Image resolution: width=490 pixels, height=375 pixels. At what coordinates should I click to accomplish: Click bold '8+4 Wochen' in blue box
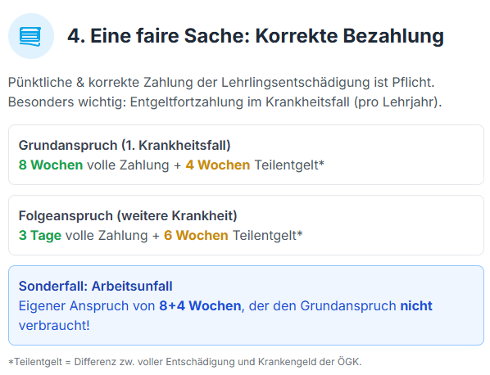[x=200, y=305]
